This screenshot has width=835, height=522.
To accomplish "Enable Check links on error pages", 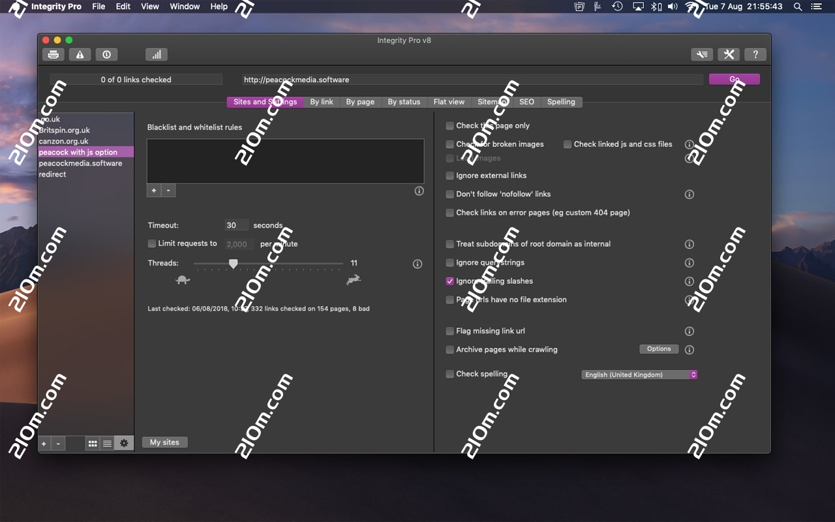I will point(449,213).
